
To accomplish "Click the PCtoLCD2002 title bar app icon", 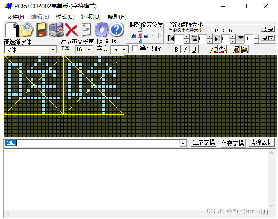I will (x=8, y=6).
